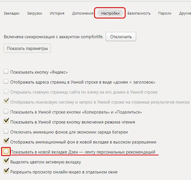Open the Другие tab

185,13
